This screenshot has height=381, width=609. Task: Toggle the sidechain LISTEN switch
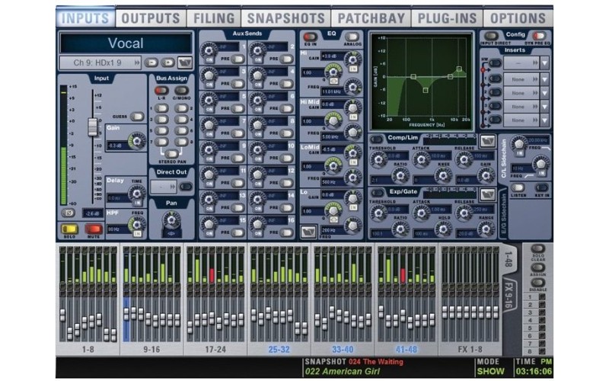click(x=518, y=188)
